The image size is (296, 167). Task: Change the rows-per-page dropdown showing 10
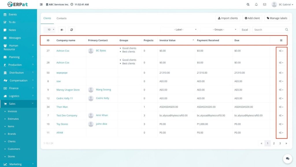click(x=49, y=30)
